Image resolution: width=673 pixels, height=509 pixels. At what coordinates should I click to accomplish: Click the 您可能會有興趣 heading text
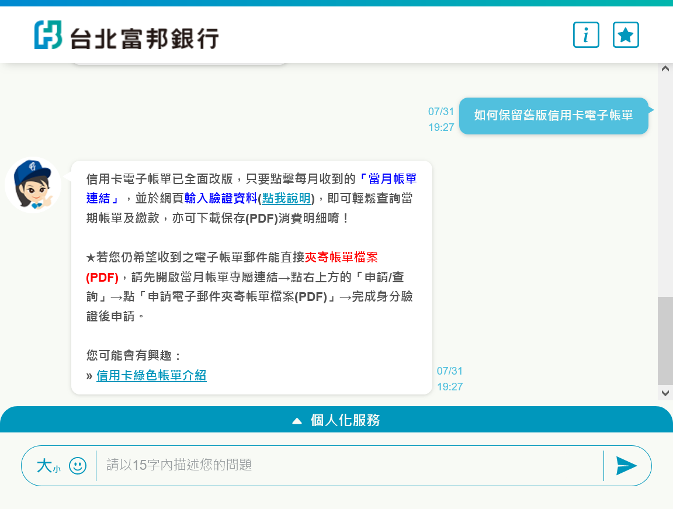click(134, 355)
